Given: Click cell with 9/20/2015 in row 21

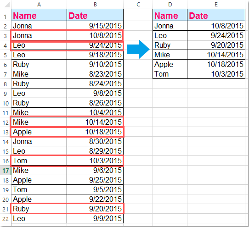Looking at the screenshot, I should [x=95, y=209].
